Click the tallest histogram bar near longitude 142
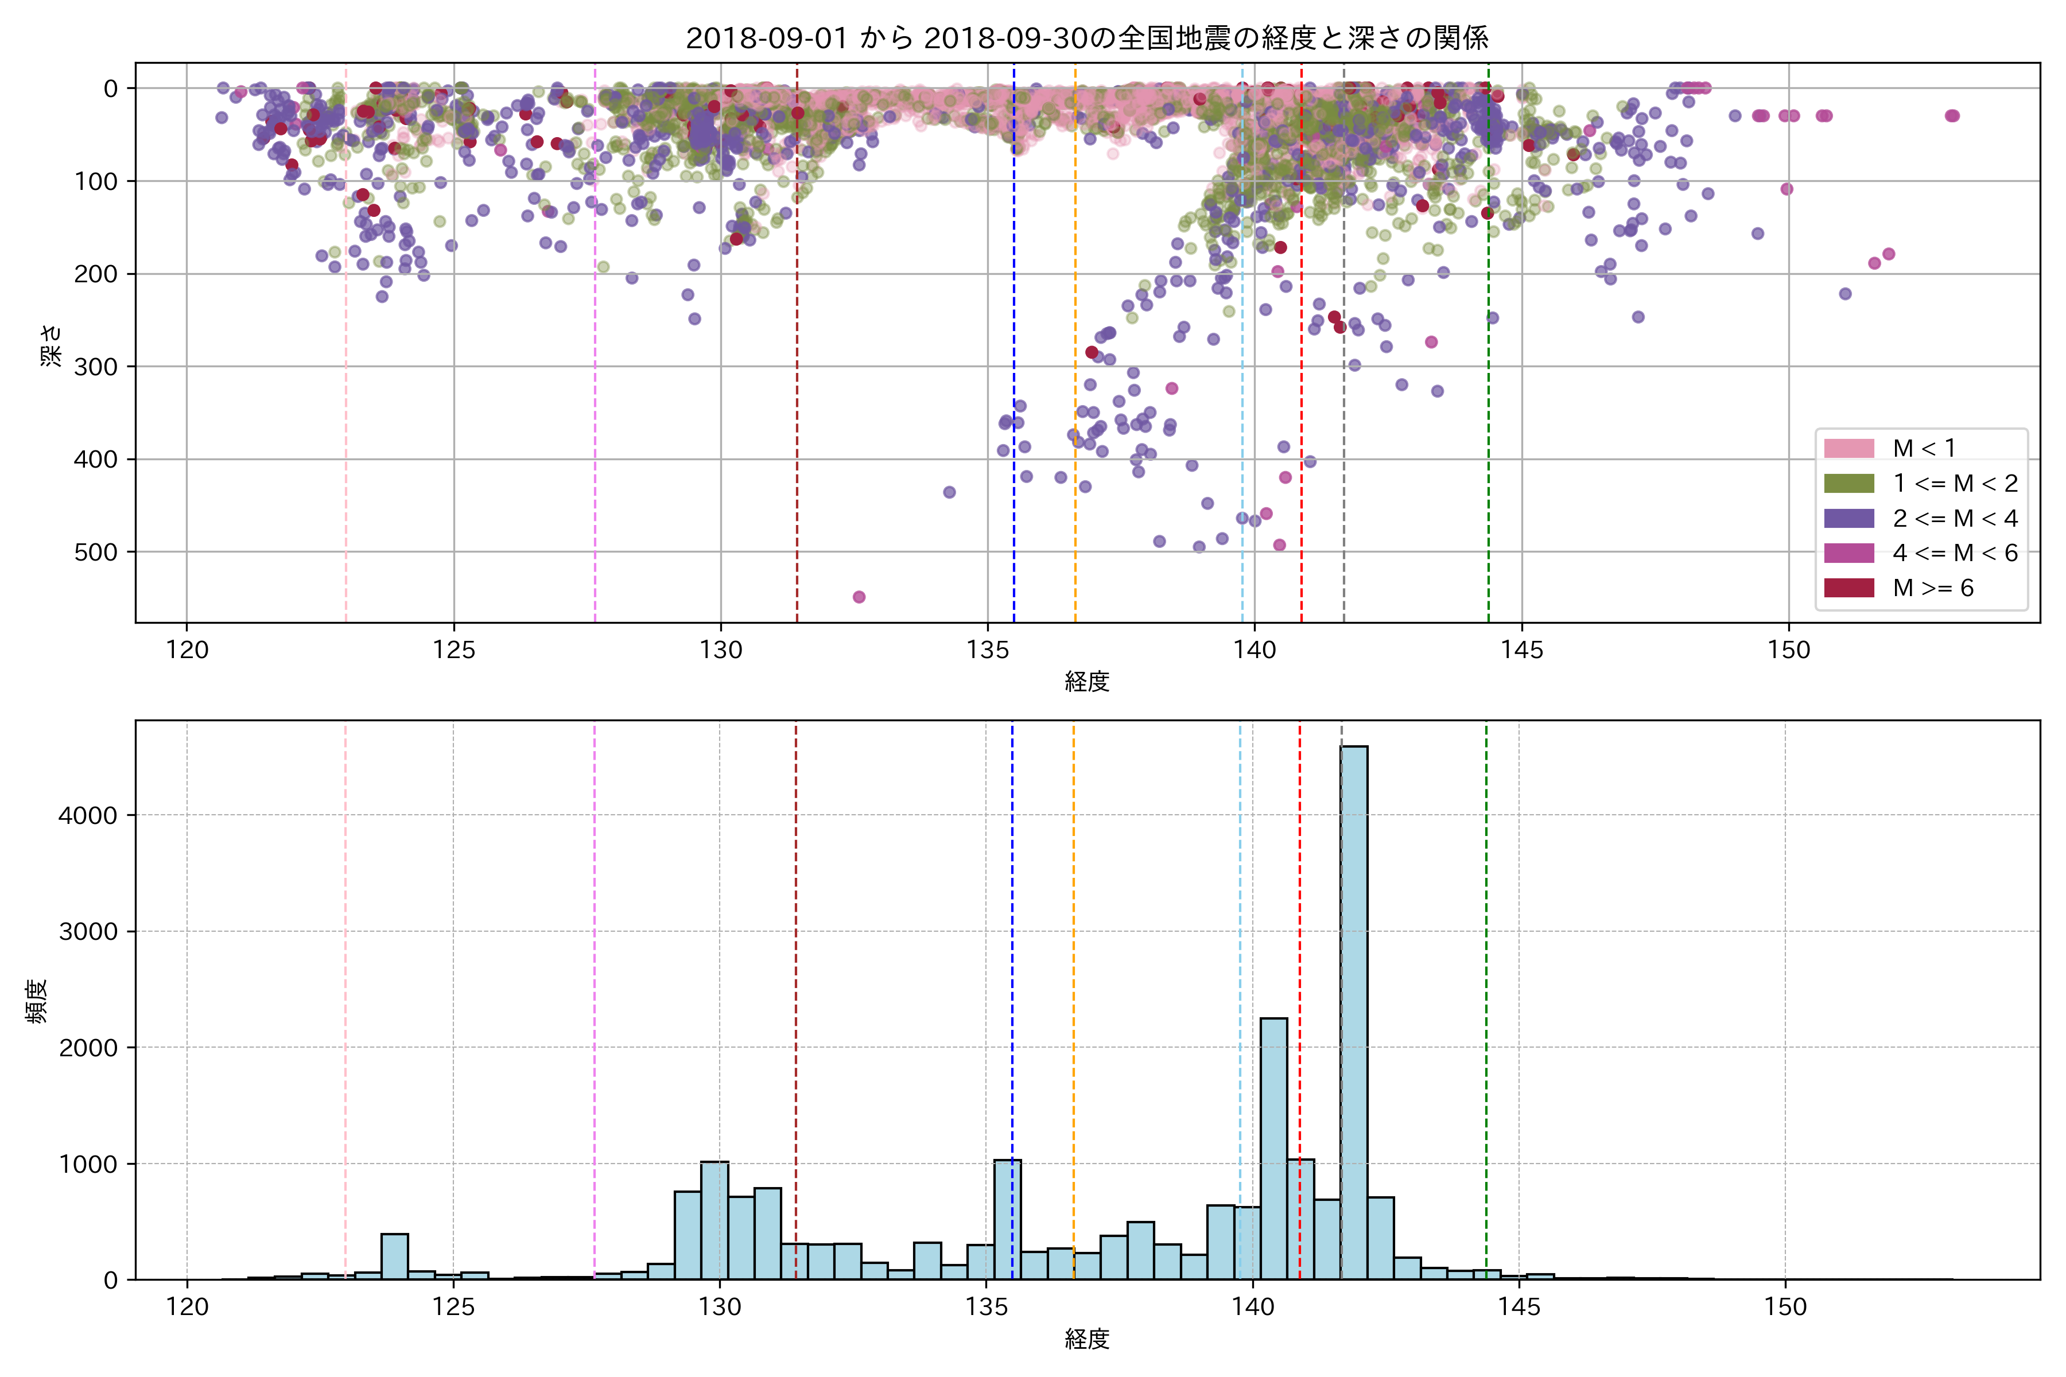This screenshot has width=2066, height=1377. [x=1354, y=1010]
